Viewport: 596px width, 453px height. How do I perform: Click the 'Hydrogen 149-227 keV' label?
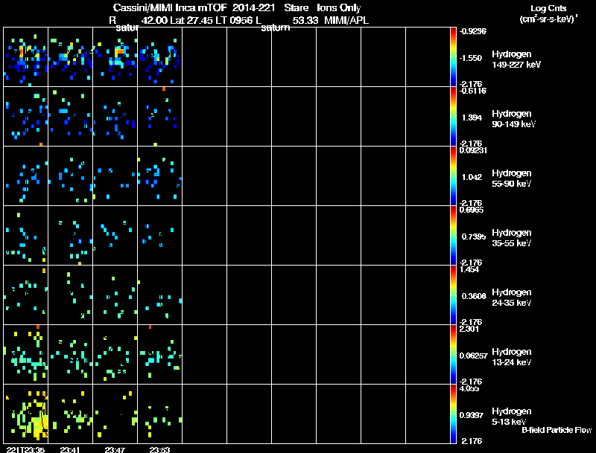[x=516, y=60]
